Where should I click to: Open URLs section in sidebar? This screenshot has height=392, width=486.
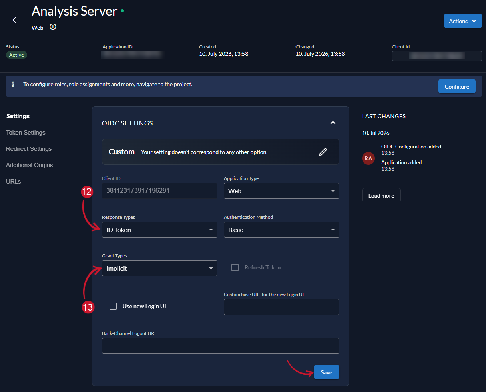click(x=14, y=182)
